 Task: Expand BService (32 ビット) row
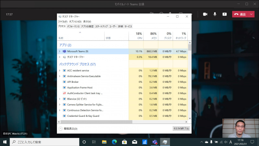click(x=60, y=99)
